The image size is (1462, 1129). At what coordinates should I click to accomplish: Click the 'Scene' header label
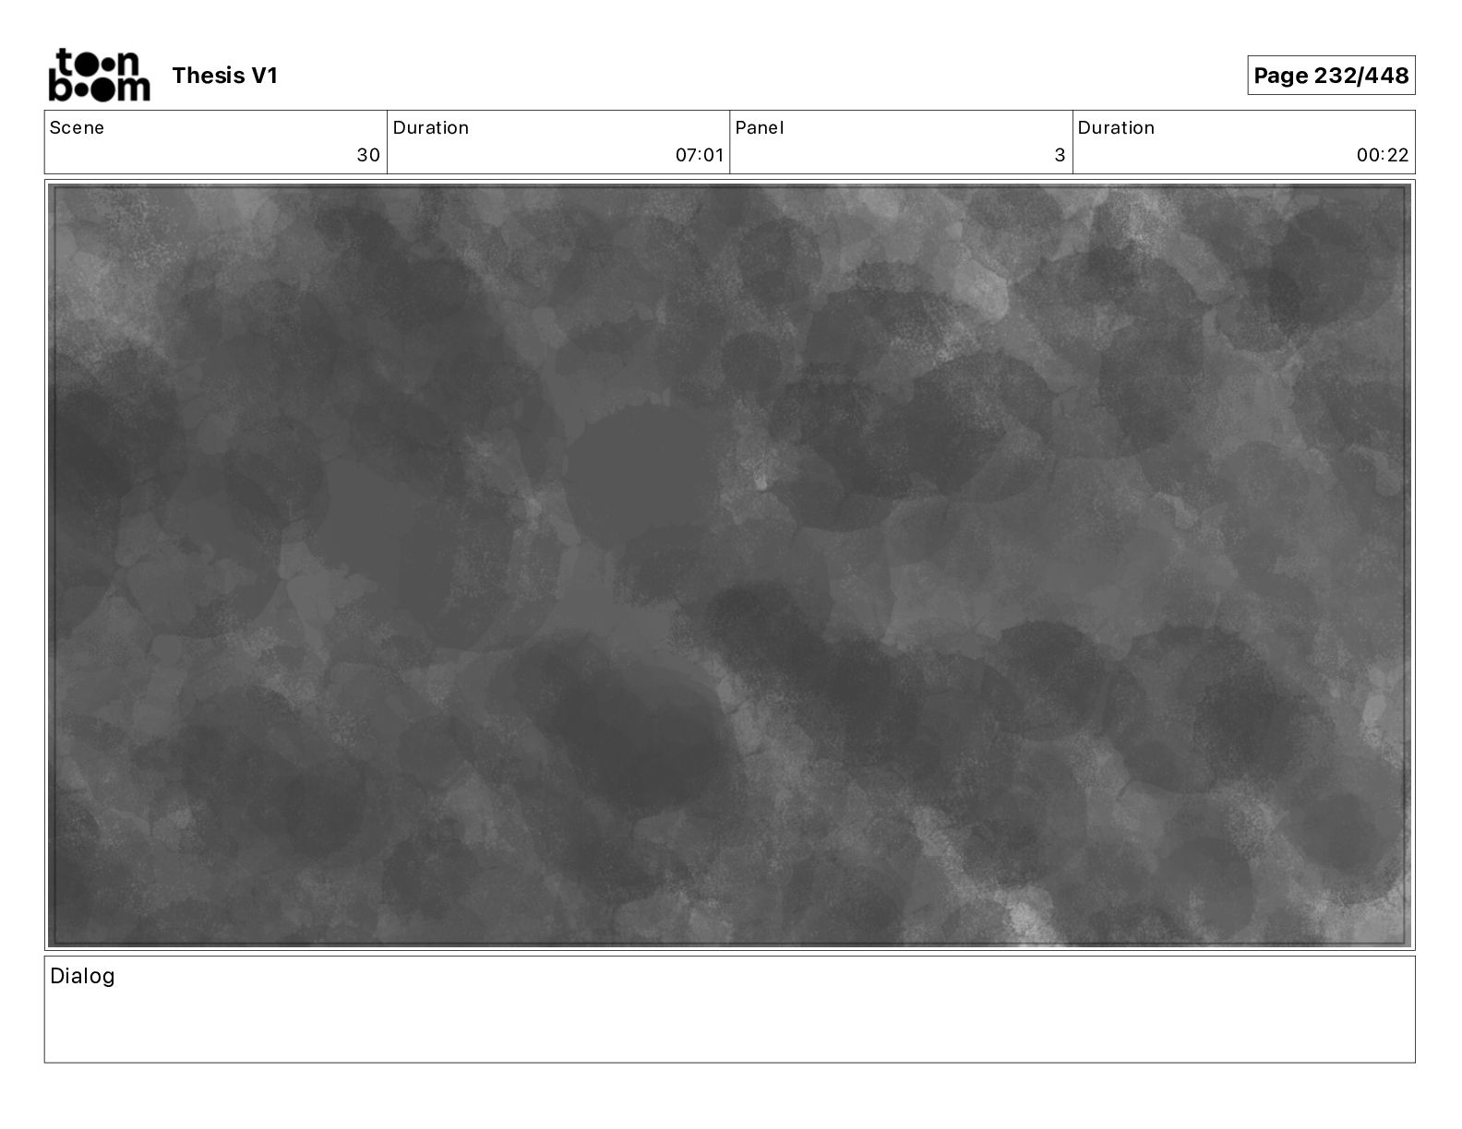pos(77,128)
